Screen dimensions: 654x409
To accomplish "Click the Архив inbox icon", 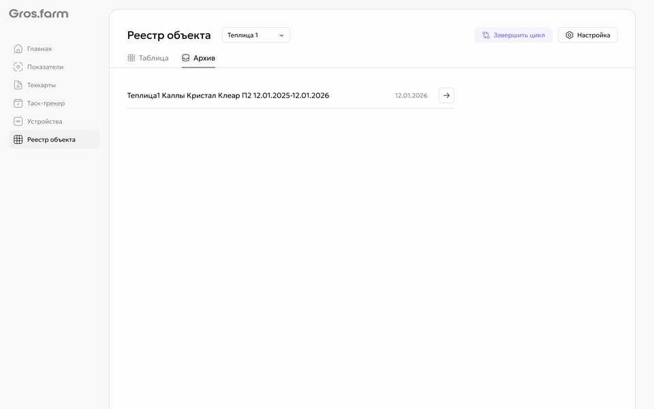I will 185,58.
